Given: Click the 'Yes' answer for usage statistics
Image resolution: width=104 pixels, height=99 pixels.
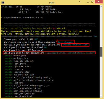Looking at the screenshot, I should point(95,37).
